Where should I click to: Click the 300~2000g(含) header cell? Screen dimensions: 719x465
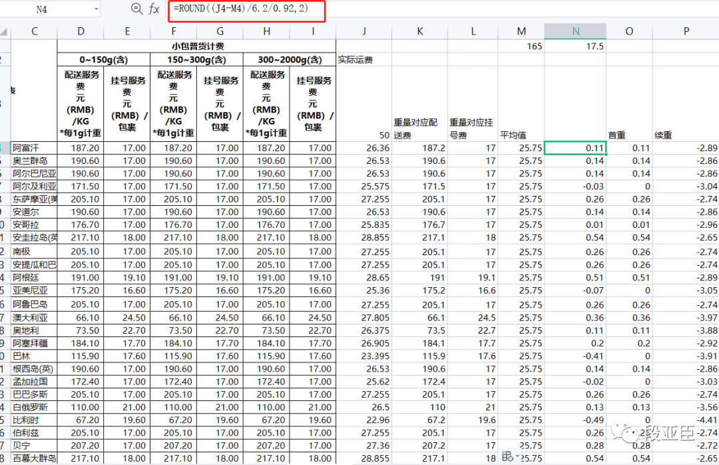290,60
